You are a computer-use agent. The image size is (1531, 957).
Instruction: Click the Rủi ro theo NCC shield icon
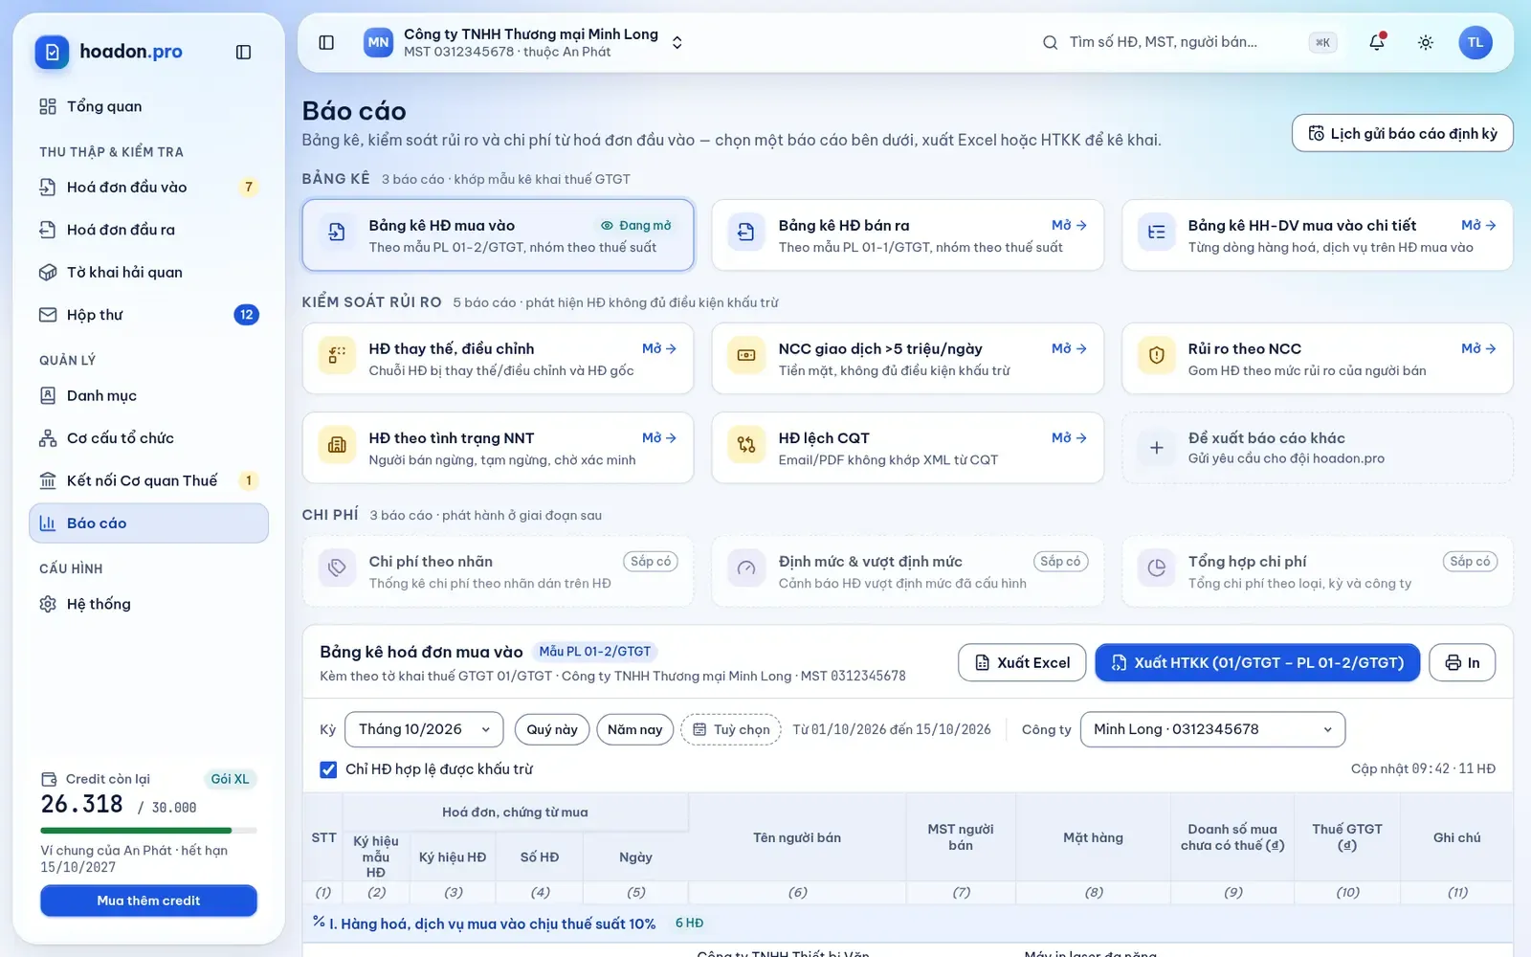[1156, 355]
